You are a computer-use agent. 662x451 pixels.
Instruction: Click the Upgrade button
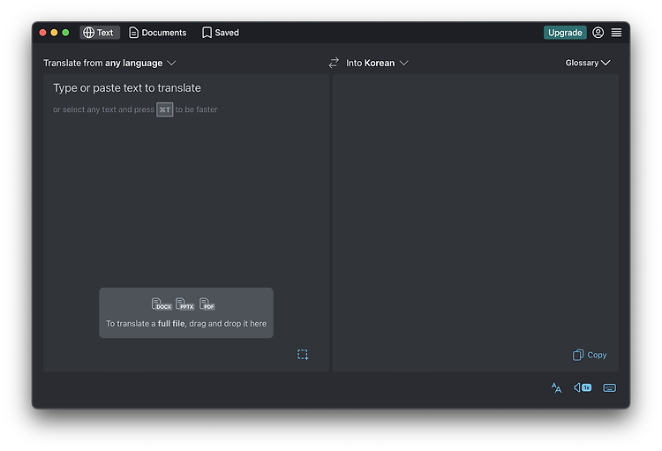point(565,33)
